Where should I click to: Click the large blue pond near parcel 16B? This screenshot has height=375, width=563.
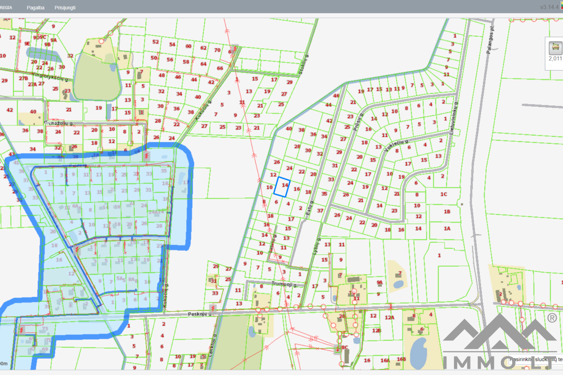coord(418,354)
